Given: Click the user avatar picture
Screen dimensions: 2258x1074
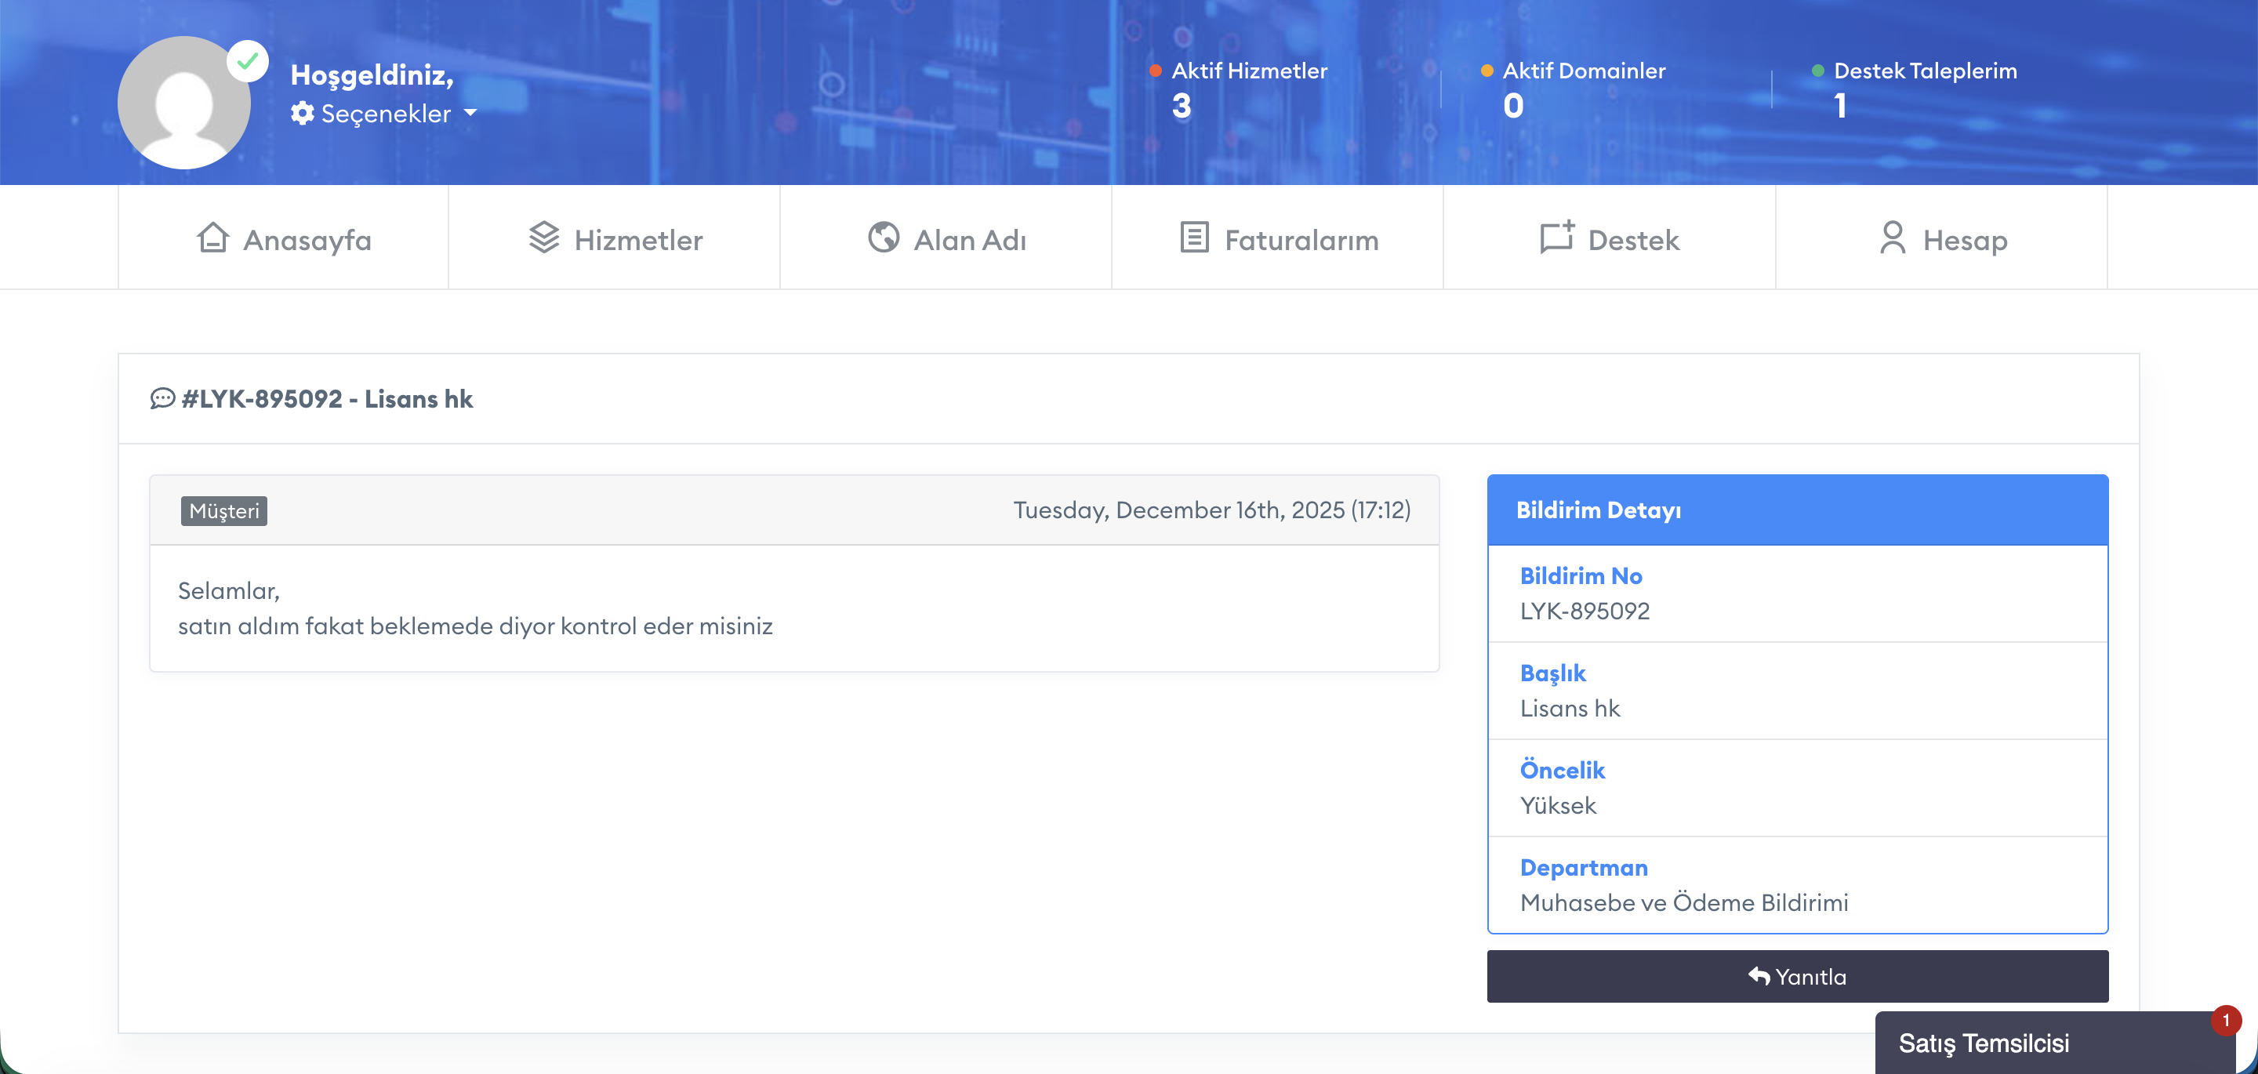Looking at the screenshot, I should click(x=184, y=103).
